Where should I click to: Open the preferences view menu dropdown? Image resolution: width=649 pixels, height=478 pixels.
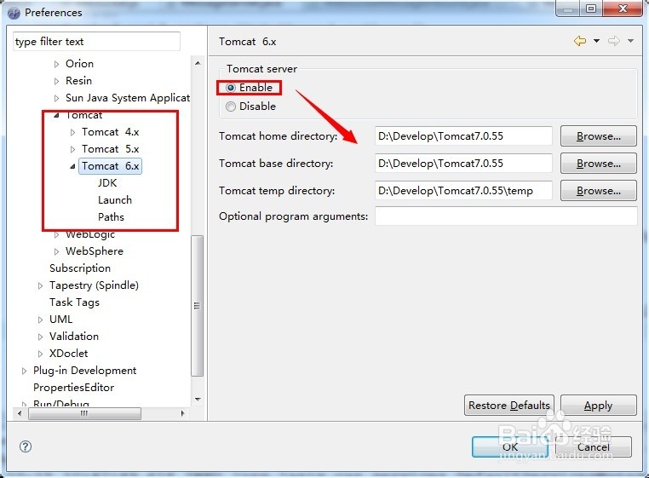pyautogui.click(x=630, y=41)
